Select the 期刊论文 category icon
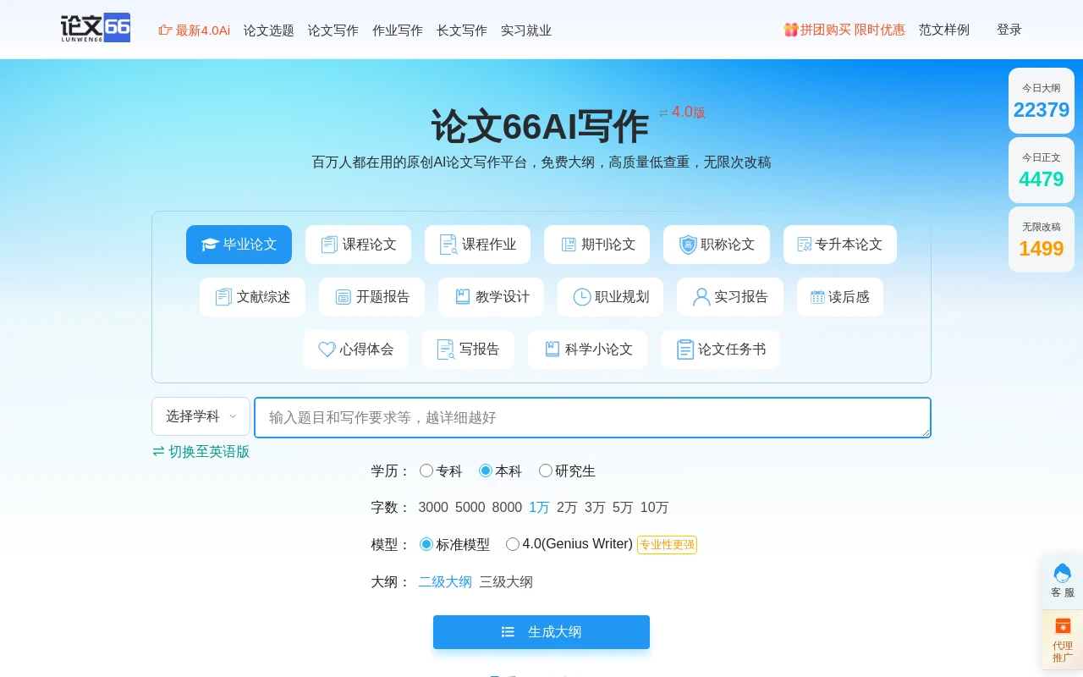The height and width of the screenshot is (677, 1083). 569,245
